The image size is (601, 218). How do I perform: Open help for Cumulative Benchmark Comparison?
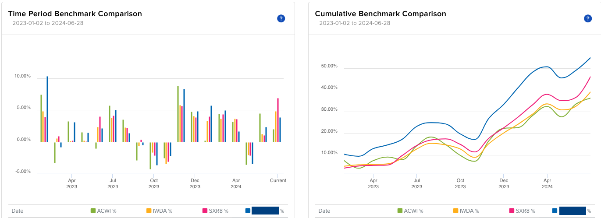point(588,18)
